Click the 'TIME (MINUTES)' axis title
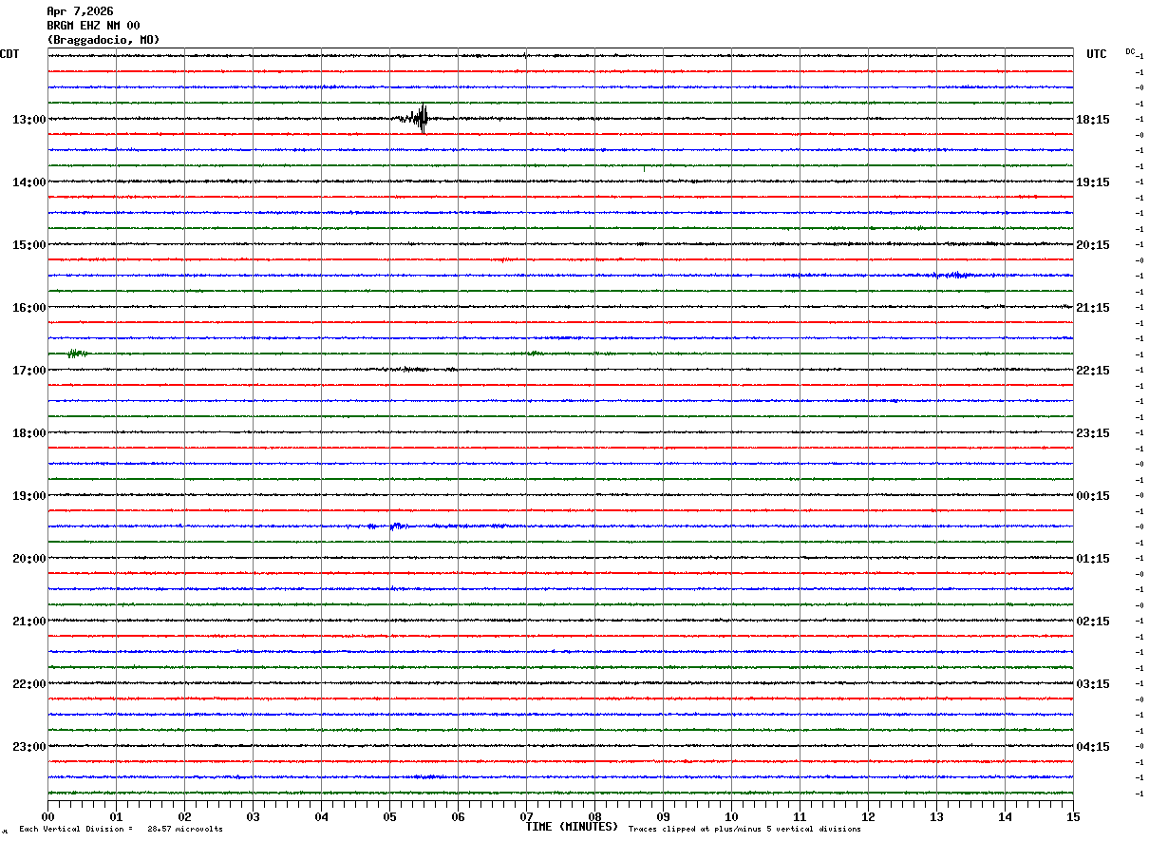 pos(572,827)
